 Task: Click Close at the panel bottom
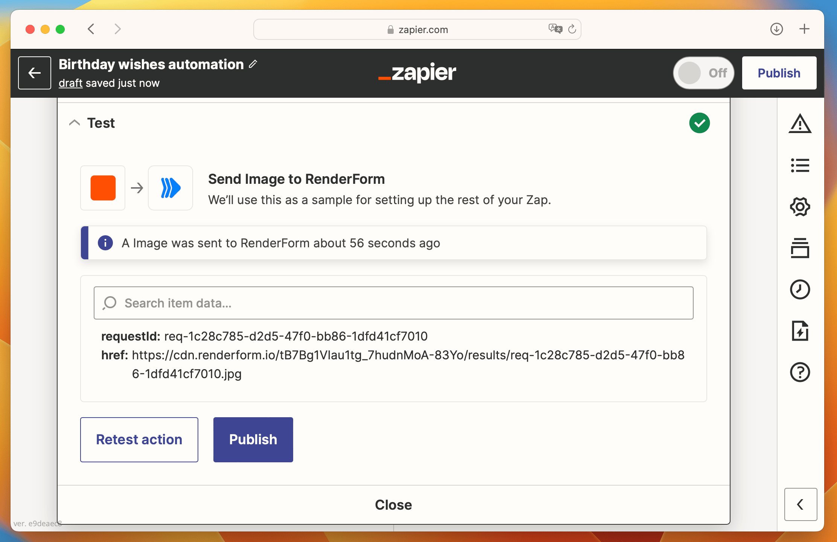(x=393, y=505)
